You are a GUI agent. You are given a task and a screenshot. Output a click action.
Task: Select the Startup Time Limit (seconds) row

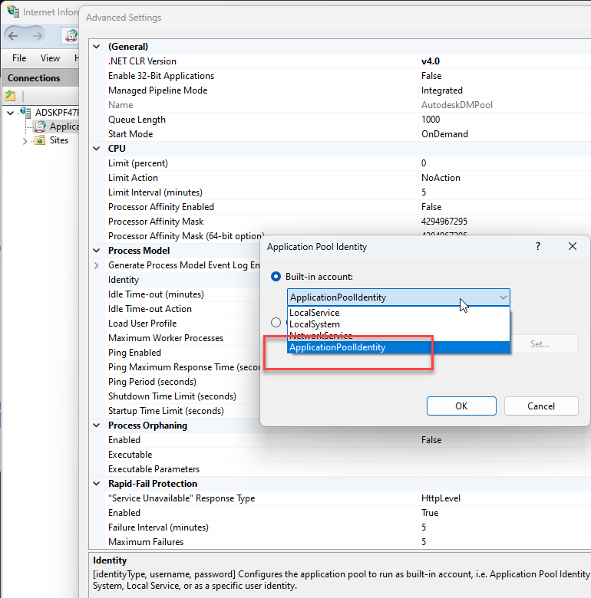point(183,411)
